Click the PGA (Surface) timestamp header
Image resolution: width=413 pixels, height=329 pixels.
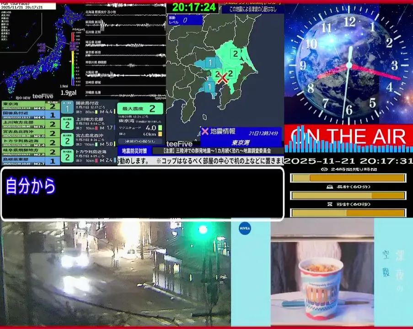click(28, 6)
